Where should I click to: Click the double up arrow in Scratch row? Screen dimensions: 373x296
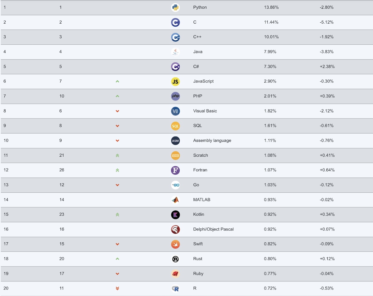point(117,155)
